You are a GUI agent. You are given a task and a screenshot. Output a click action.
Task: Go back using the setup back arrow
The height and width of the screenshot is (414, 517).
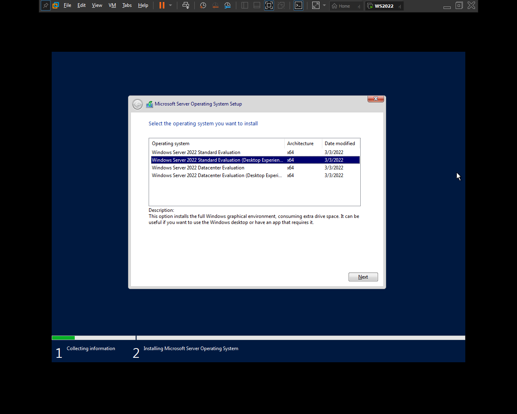[x=137, y=104]
